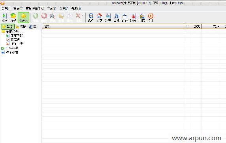The image size is (226, 143).
Task: Switch to the bookmark star sidebar tab
Action: click(x=21, y=26)
